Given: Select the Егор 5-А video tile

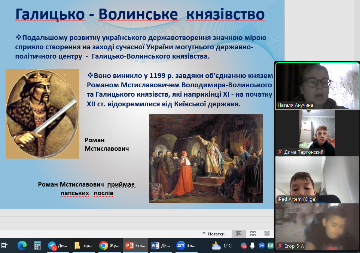Looking at the screenshot, I should pos(317,227).
